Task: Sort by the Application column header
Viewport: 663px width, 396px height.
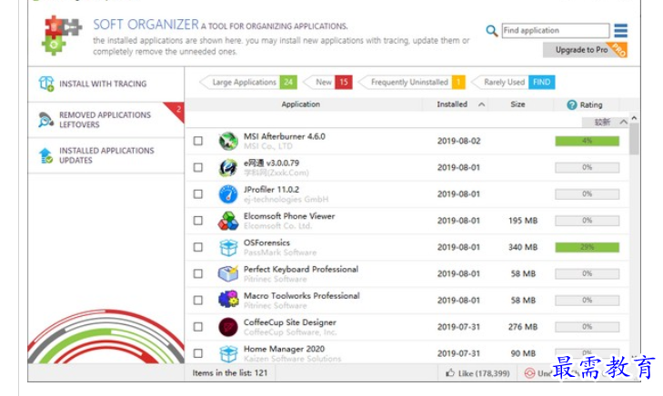Action: (x=301, y=104)
